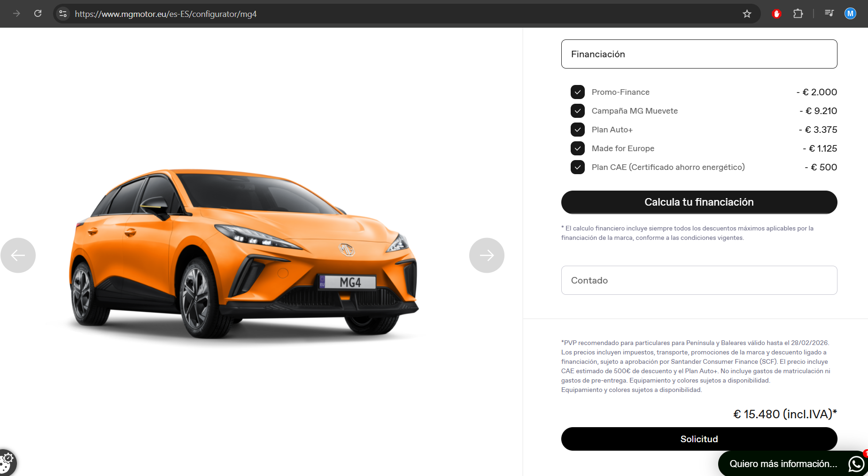
Task: Click the - € 500 Plan CAE amount
Action: [x=821, y=167]
